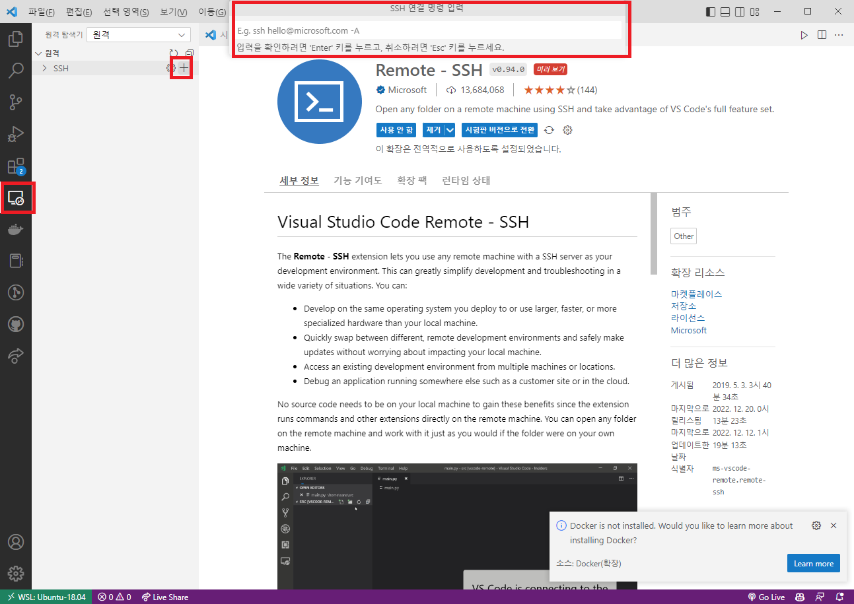This screenshot has height=604, width=854.
Task: Open the extension demo screenshot image
Action: (457, 526)
